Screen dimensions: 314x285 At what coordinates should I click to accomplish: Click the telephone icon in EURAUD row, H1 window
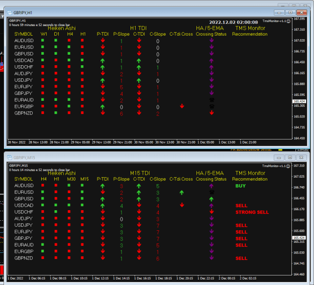[212, 100]
